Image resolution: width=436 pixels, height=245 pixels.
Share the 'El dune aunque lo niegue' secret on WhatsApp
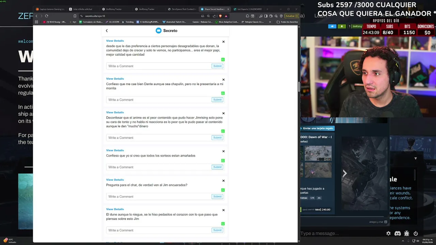pyautogui.click(x=223, y=224)
